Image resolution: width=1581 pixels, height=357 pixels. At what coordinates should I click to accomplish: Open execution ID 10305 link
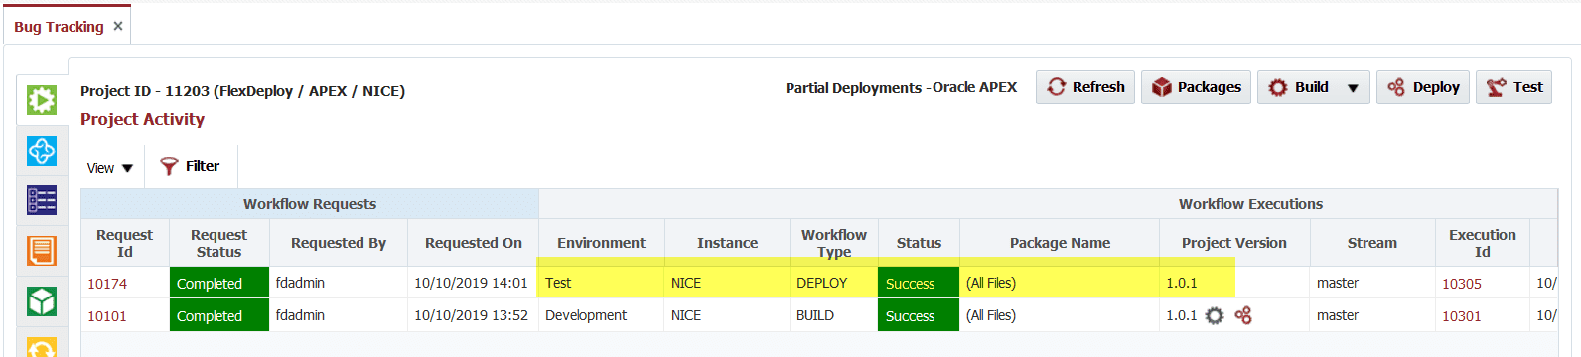[x=1462, y=284]
